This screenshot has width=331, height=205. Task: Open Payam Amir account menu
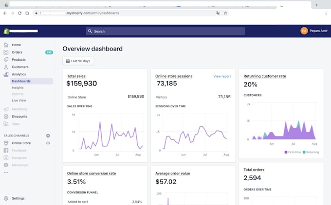(314, 31)
